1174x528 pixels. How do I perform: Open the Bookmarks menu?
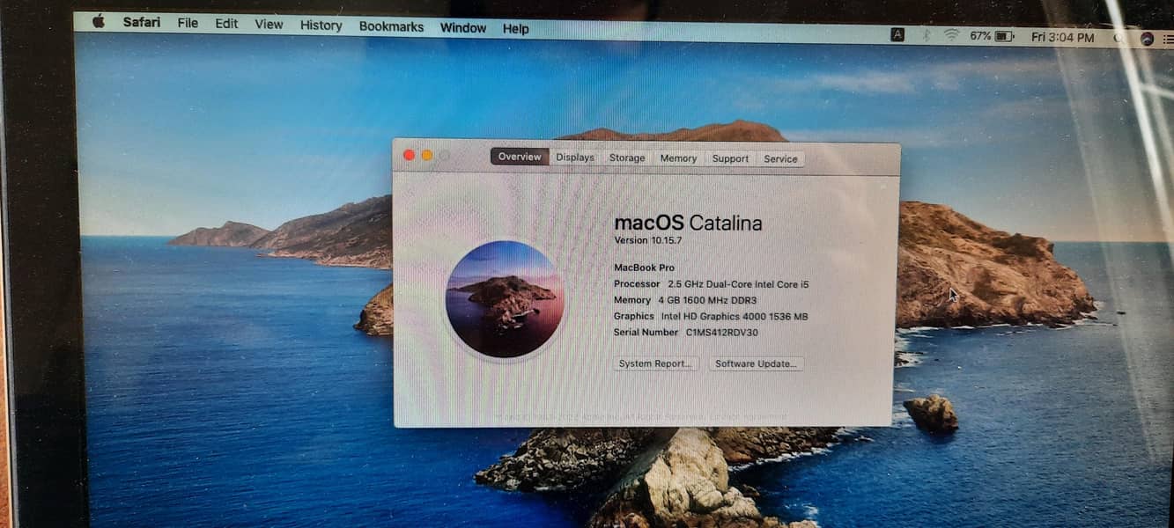391,26
